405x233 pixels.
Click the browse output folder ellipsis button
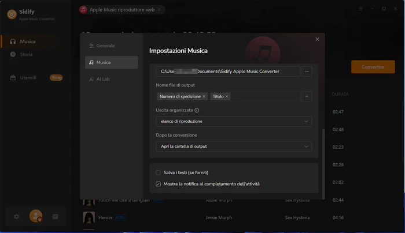pos(307,72)
